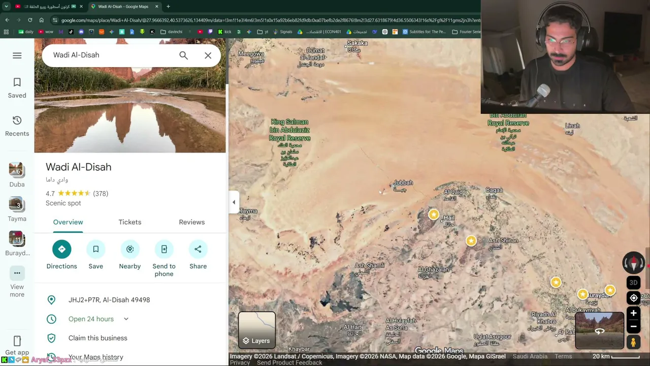Switch to the Tickets tab

(130, 222)
